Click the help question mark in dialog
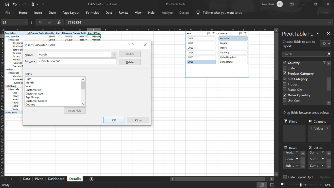The image size is (334, 188). [133, 45]
